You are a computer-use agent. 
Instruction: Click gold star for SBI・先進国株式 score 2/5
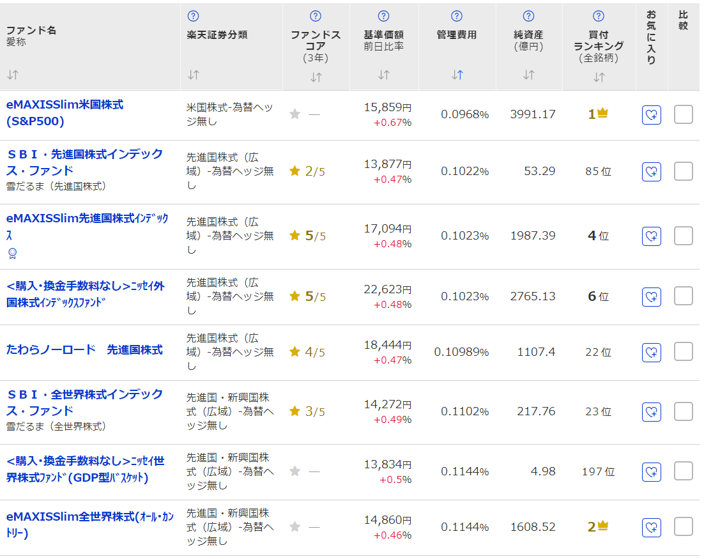click(295, 171)
